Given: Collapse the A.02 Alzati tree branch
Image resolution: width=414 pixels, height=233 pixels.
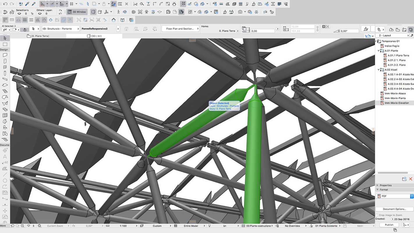Looking at the screenshot, I should tap(378, 70).
